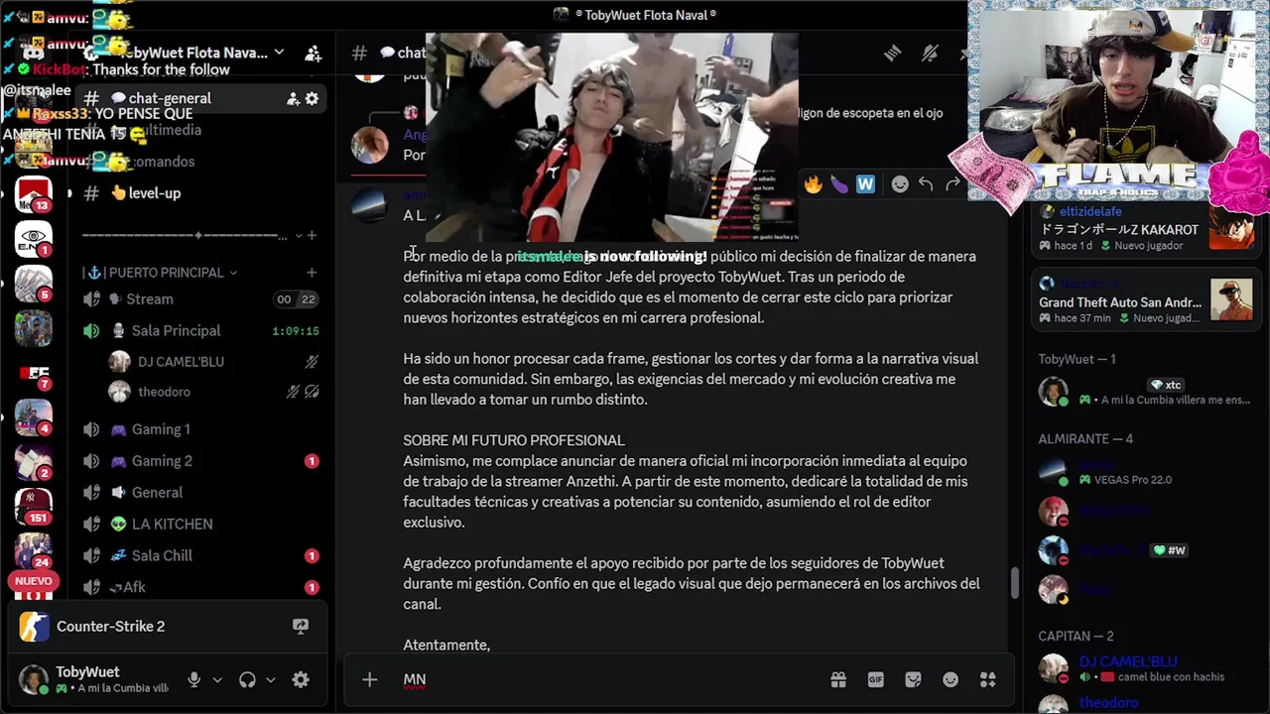React with the eggplant emoji
This screenshot has width=1270, height=714.
point(839,183)
